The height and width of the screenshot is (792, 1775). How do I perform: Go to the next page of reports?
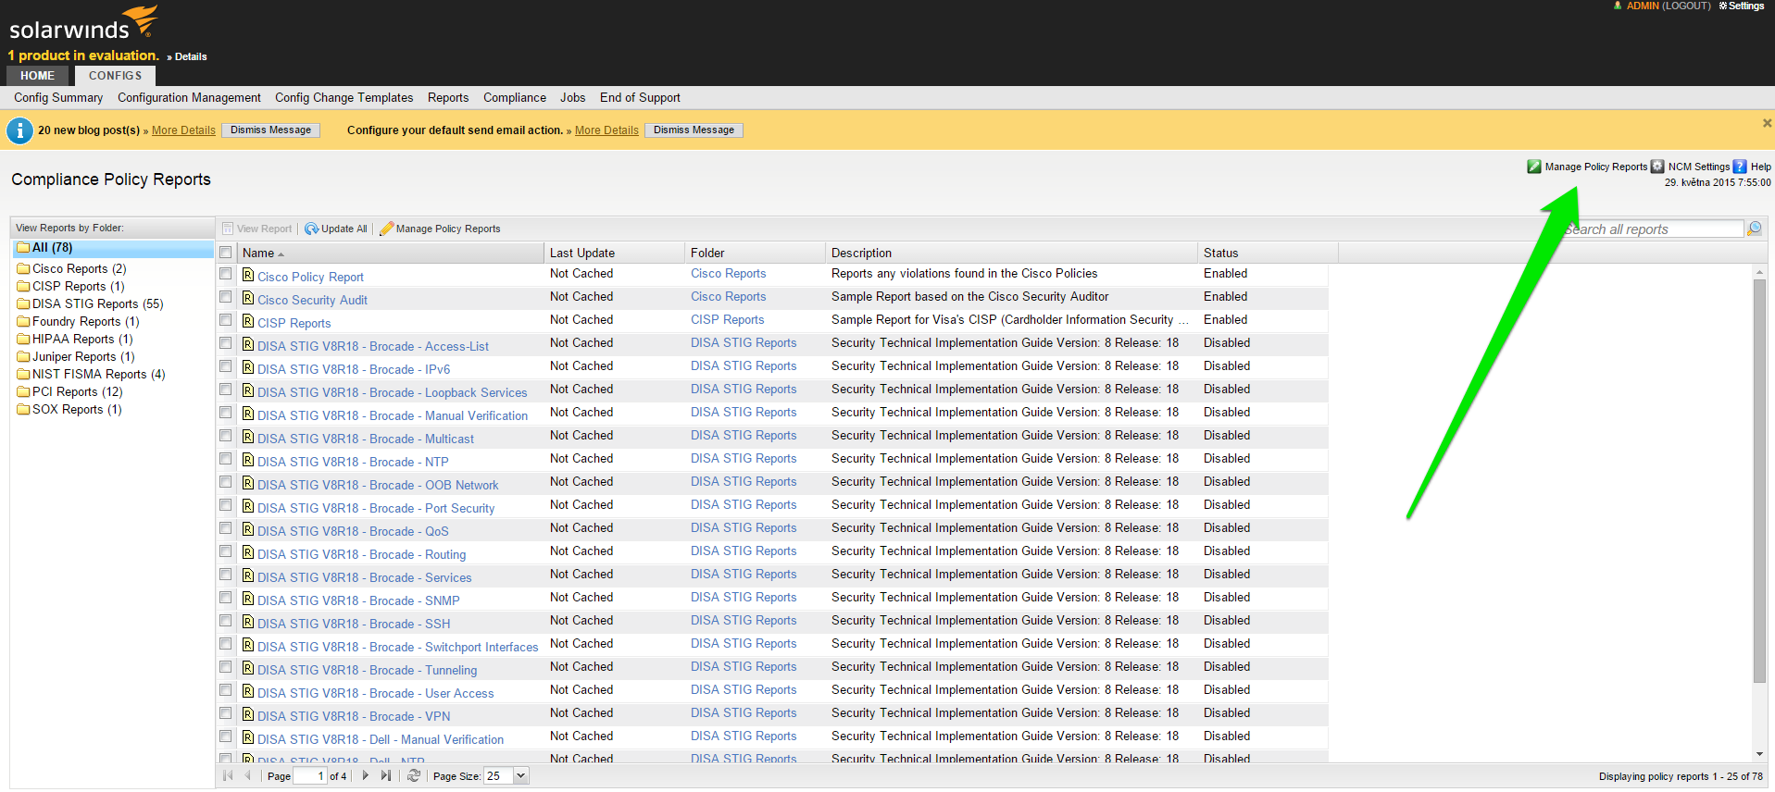pos(366,775)
